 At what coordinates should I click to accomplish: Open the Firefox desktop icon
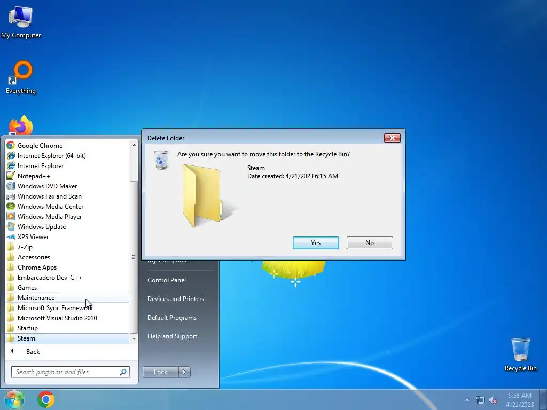tap(21, 125)
